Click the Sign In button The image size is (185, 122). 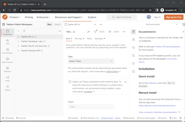[x=157, y=17]
